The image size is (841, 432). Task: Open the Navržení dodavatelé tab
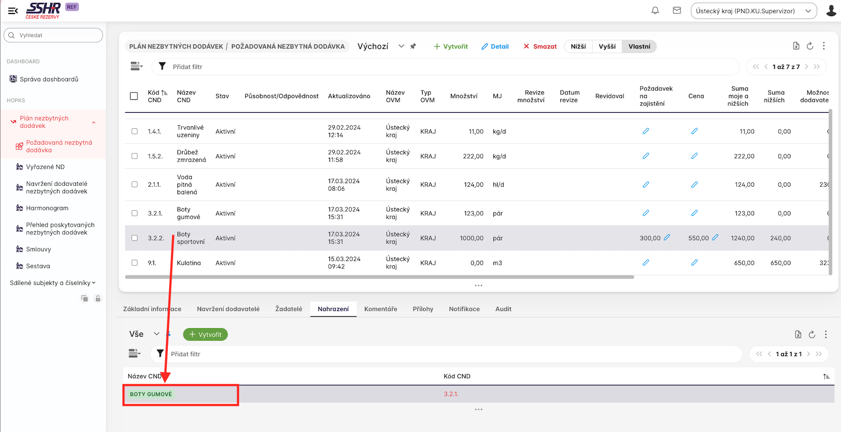pos(228,309)
